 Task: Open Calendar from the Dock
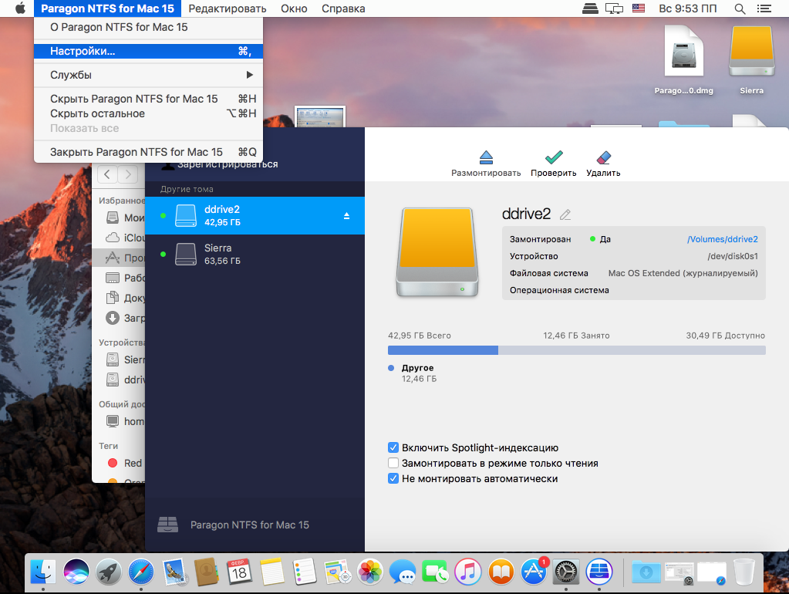(239, 572)
